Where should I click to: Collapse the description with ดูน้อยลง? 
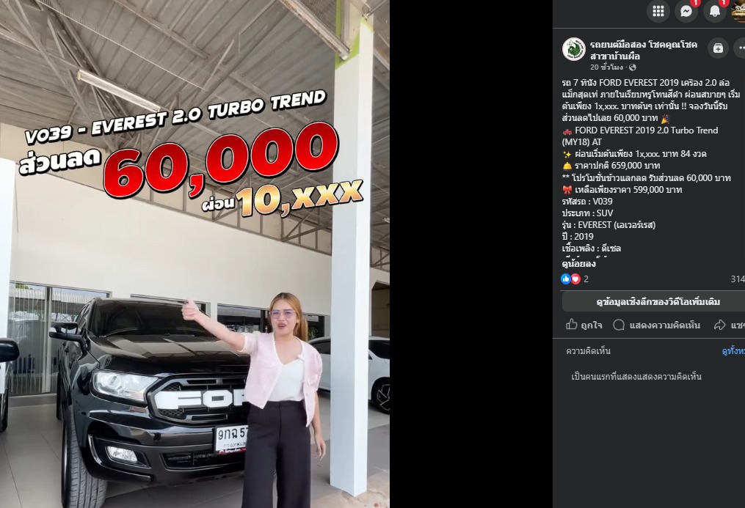coord(578,264)
